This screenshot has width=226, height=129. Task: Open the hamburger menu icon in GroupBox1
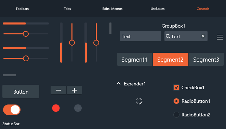pos(220,37)
